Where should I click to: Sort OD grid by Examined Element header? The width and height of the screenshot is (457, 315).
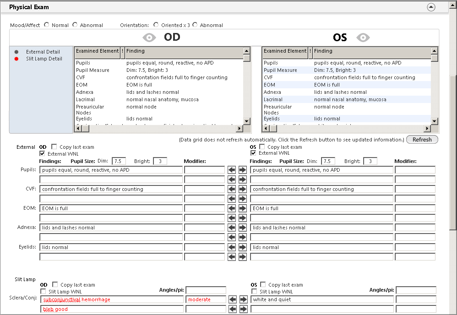click(x=98, y=53)
